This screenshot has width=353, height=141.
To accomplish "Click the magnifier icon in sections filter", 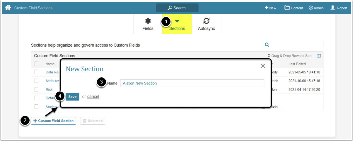I will (267, 45).
